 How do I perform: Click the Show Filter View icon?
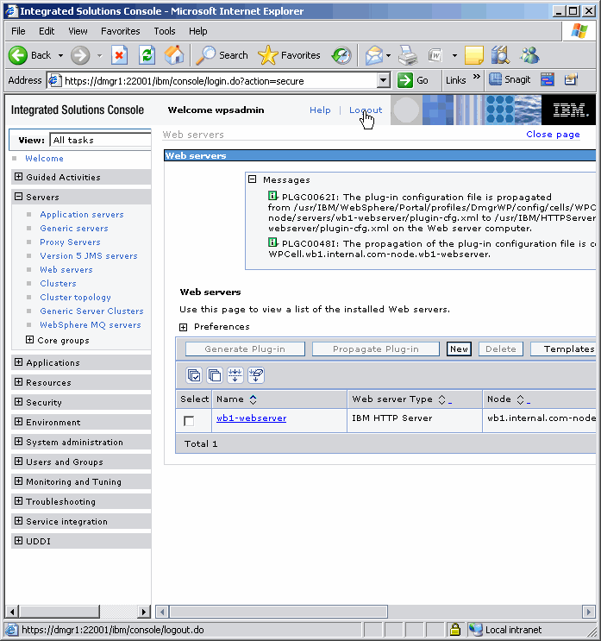pos(235,375)
